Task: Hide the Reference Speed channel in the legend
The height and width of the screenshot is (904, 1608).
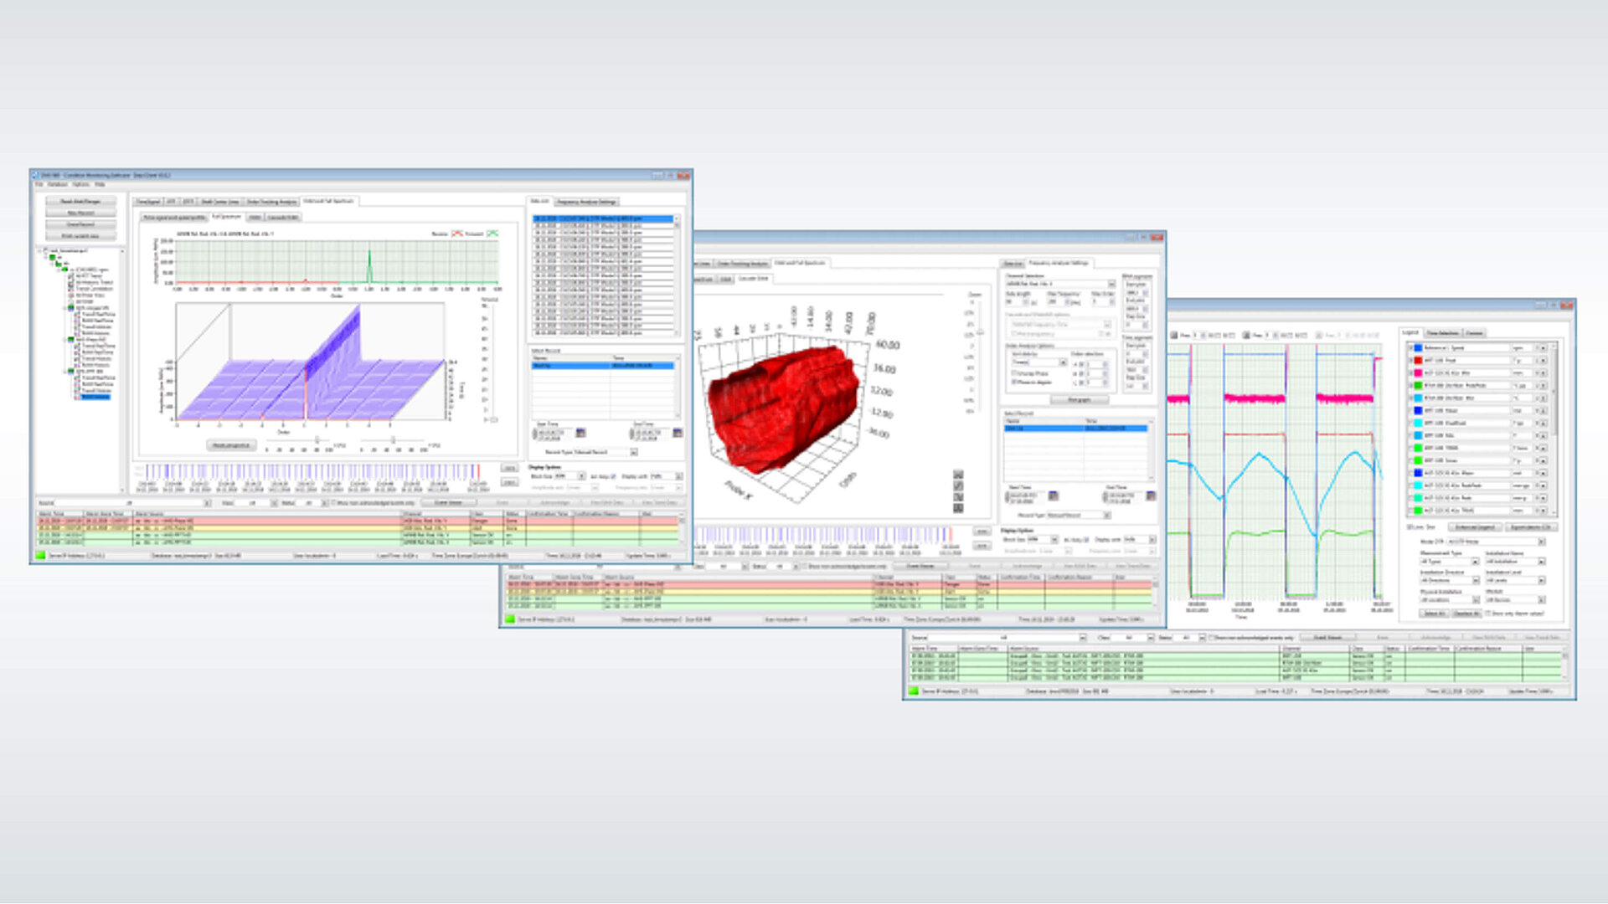Action: click(1412, 348)
